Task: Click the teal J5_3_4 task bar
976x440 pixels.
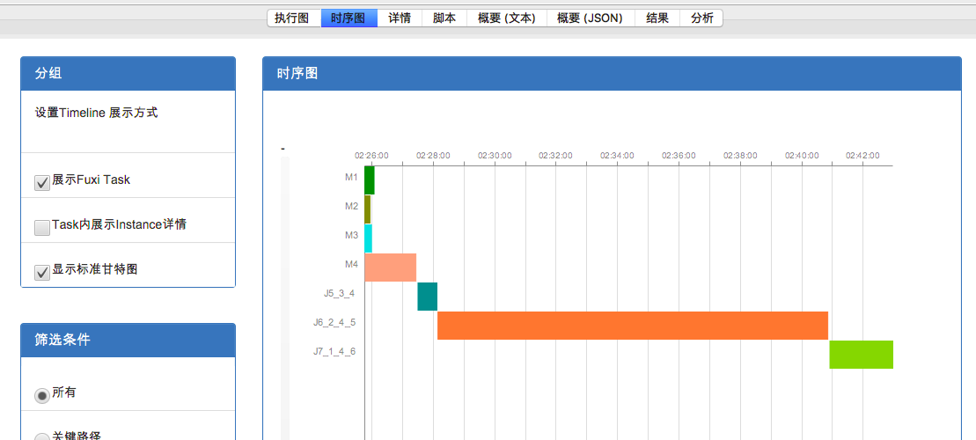Action: 428,297
